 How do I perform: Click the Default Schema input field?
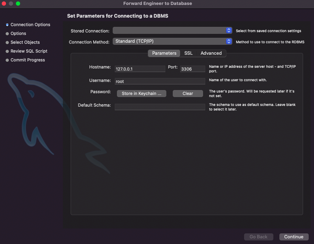[x=160, y=107]
